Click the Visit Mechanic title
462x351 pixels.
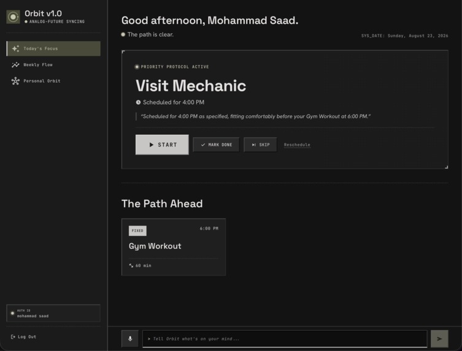point(191,86)
